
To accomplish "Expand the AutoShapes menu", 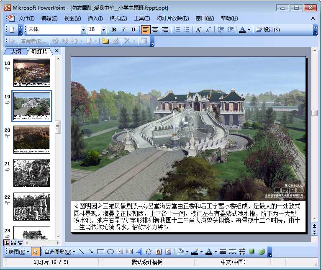I will (59, 252).
